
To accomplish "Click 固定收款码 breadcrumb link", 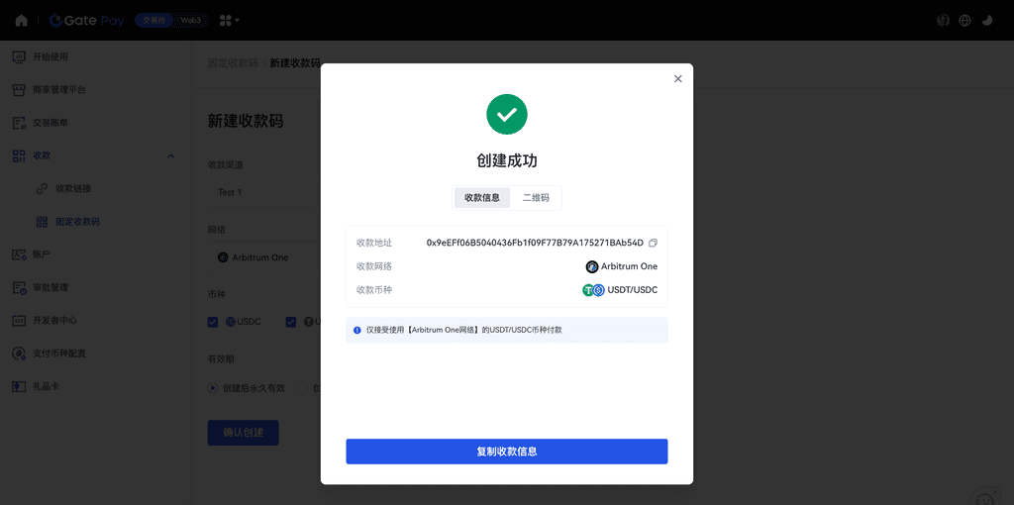I will (x=233, y=63).
